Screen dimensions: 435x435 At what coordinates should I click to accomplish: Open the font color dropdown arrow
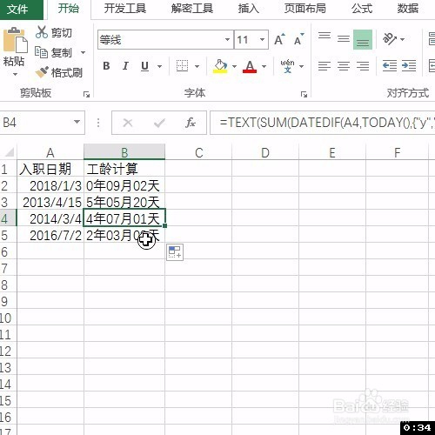click(x=264, y=66)
